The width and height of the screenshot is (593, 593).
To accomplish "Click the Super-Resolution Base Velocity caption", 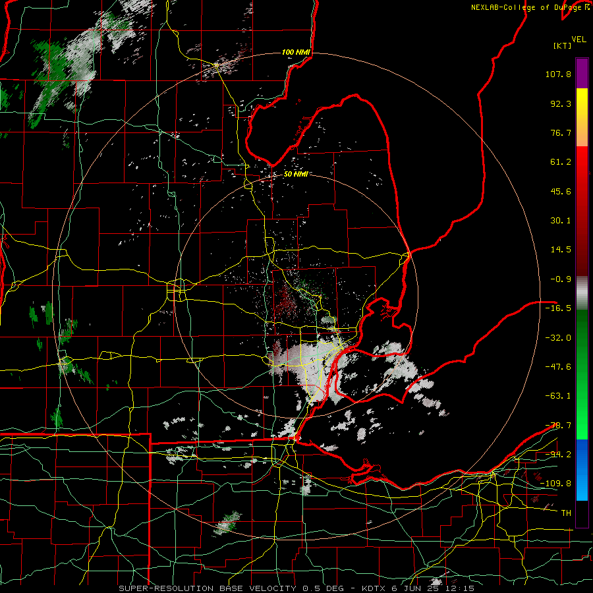I will (x=296, y=588).
